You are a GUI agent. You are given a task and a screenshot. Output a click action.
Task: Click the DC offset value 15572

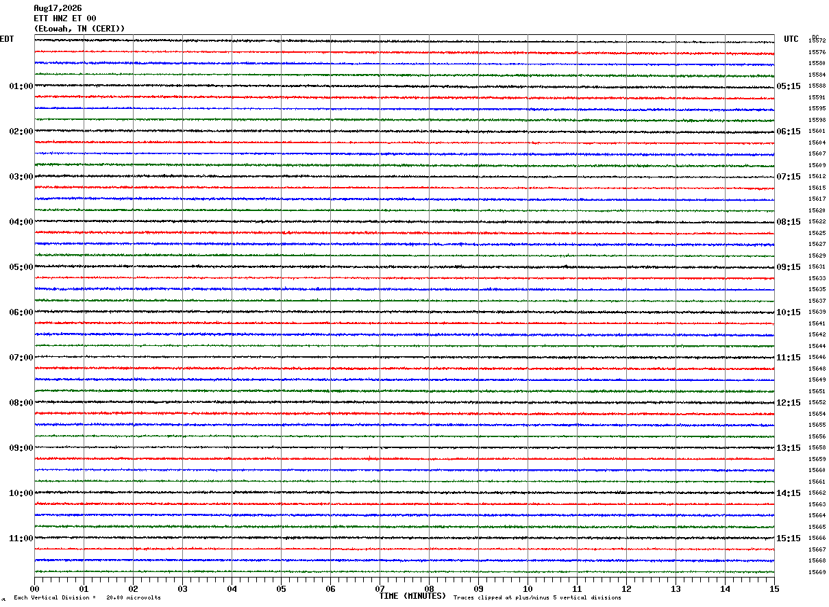[x=817, y=41]
